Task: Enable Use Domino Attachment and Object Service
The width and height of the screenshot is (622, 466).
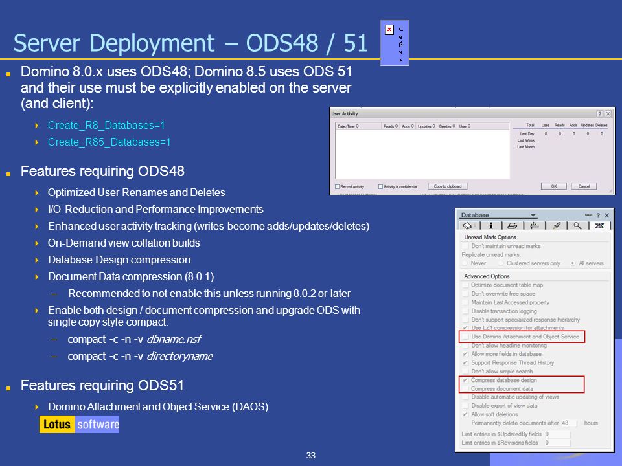Action: click(466, 337)
